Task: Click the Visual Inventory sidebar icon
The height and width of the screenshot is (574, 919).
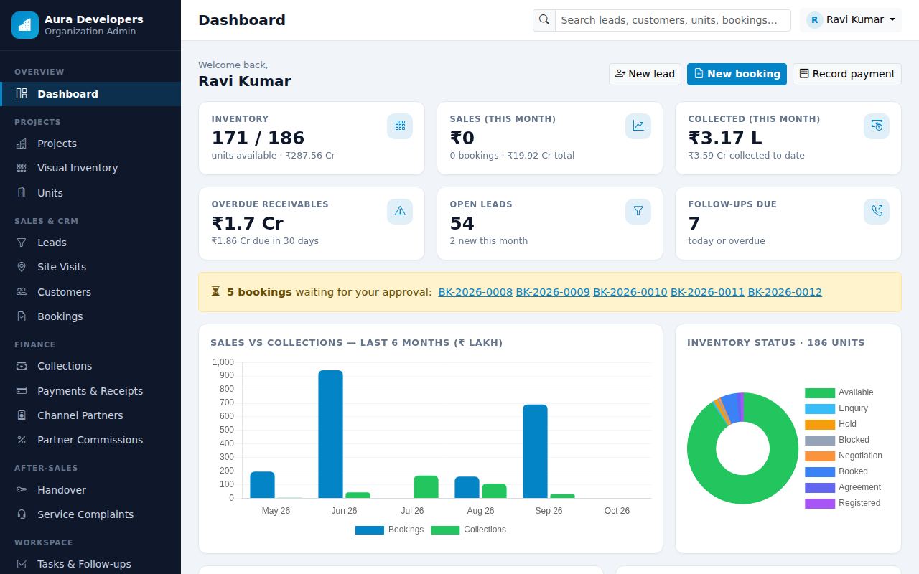Action: coord(22,168)
